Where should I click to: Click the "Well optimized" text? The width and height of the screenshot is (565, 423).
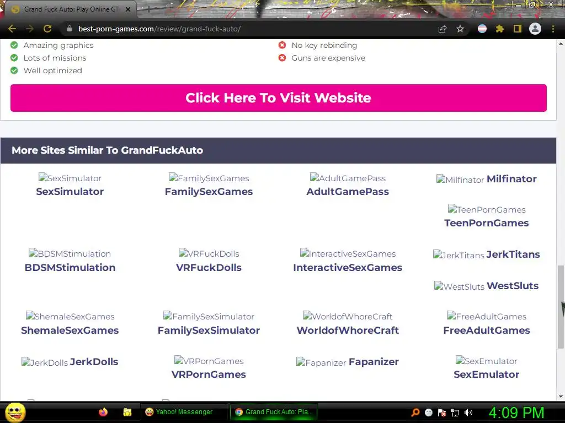click(x=52, y=70)
